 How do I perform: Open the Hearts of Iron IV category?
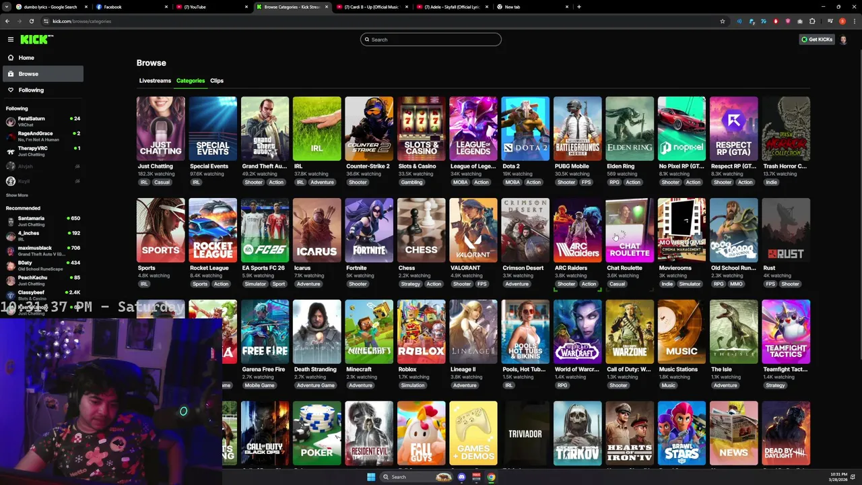point(630,433)
